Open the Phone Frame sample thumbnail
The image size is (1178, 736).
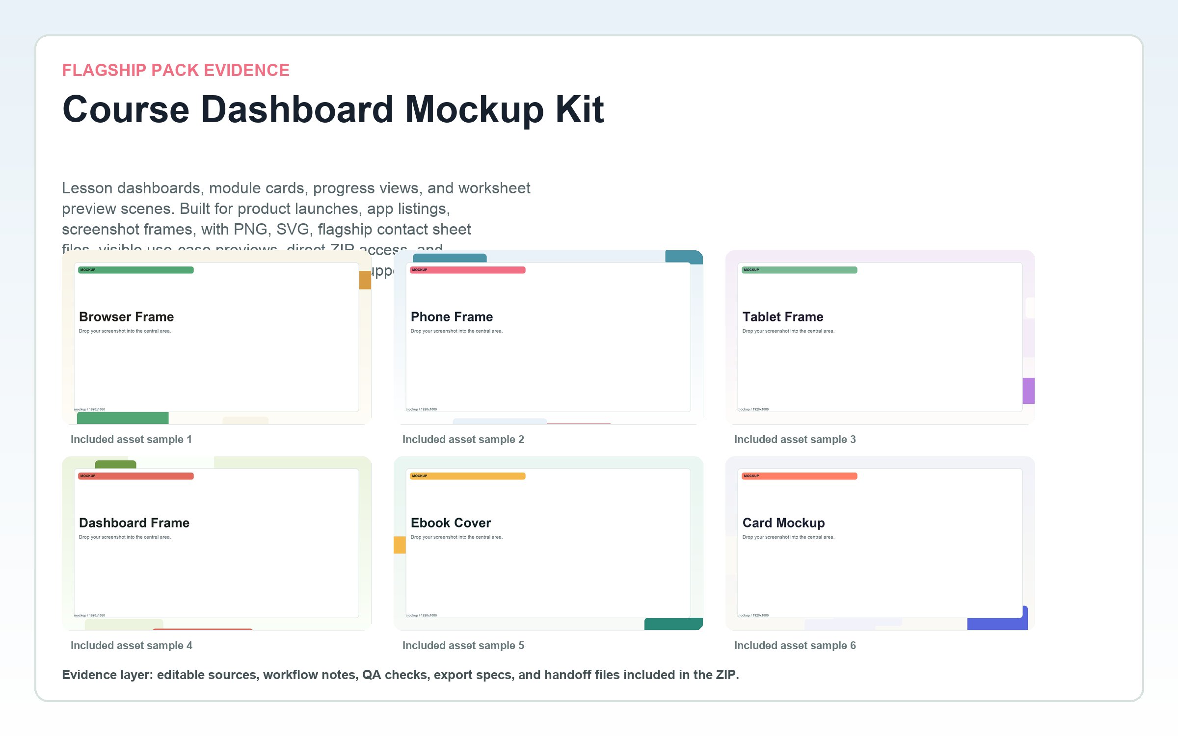click(548, 338)
